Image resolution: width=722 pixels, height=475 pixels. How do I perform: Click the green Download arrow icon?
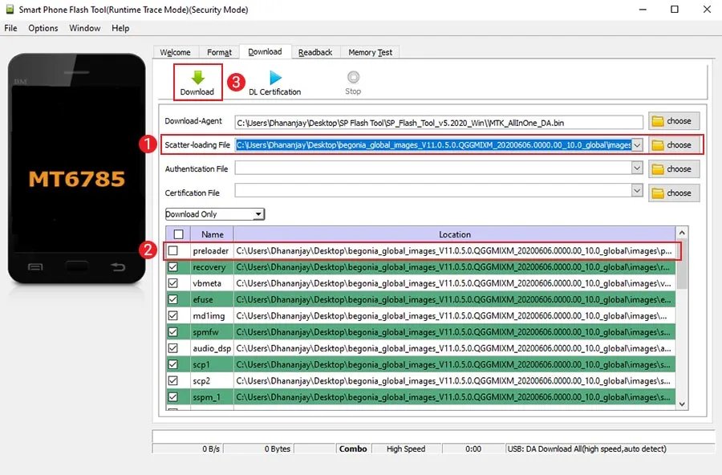point(197,78)
